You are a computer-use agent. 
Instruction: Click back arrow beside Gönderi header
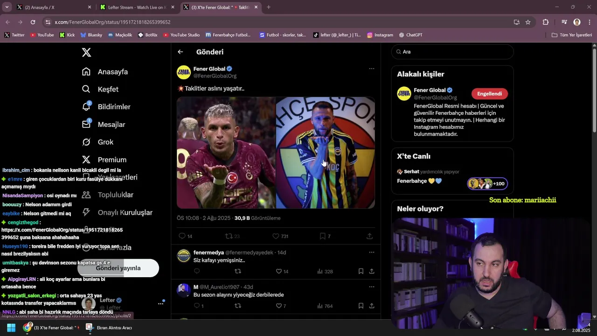coord(180,52)
